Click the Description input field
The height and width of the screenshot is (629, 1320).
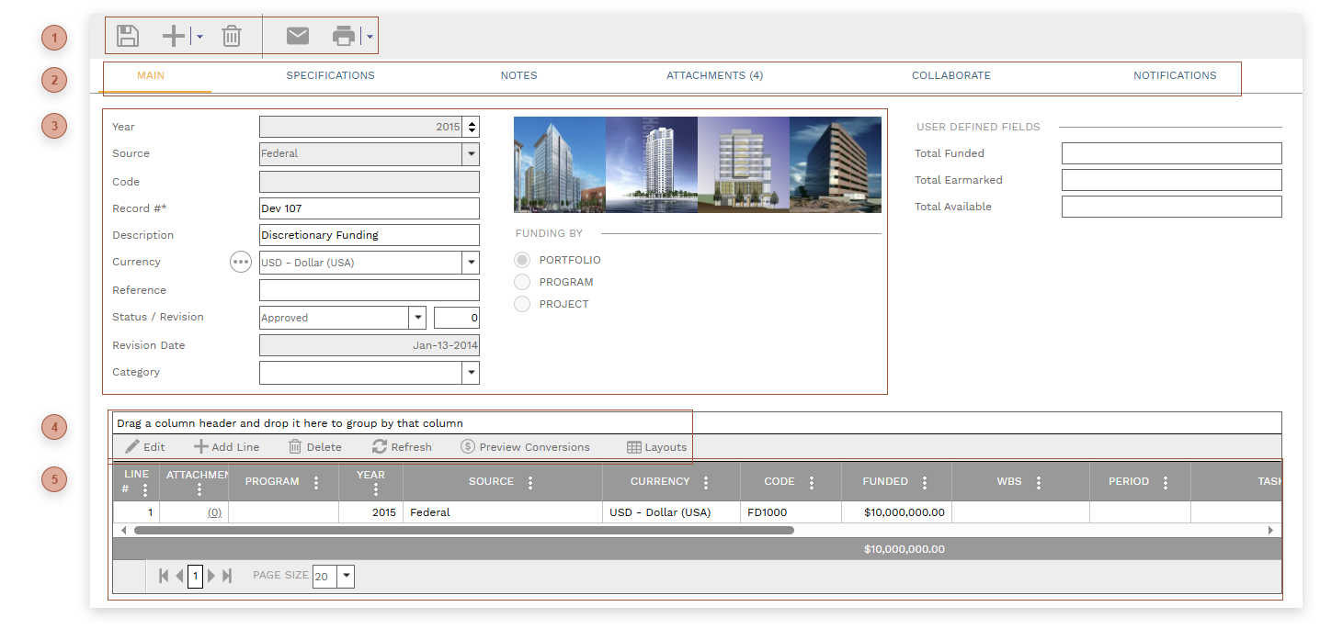pyautogui.click(x=369, y=235)
